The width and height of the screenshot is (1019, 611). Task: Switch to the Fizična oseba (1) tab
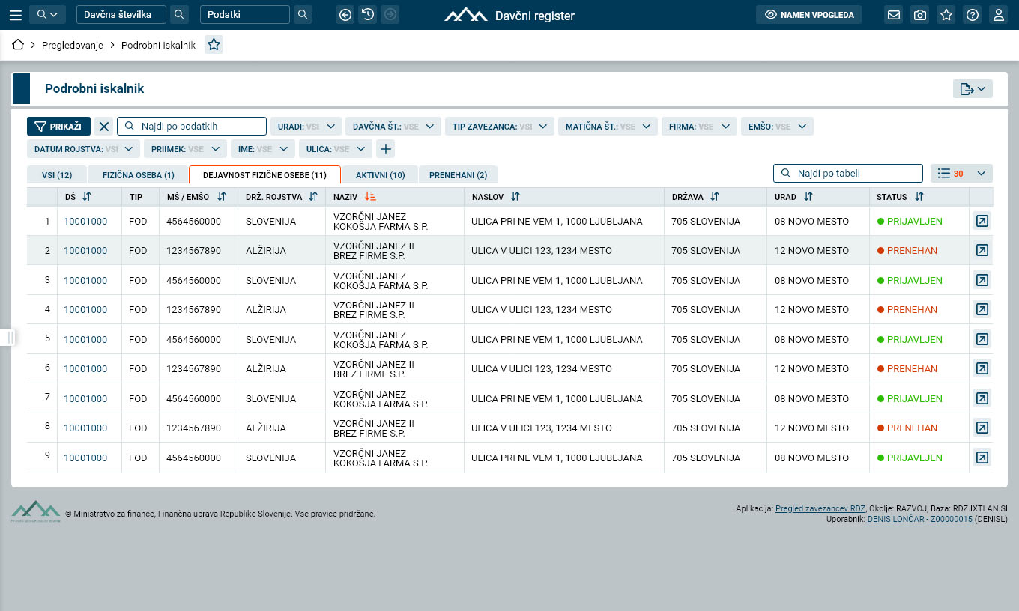[x=139, y=175]
